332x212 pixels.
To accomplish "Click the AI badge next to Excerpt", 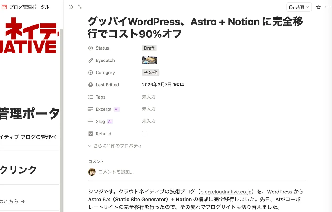I will [116, 109].
